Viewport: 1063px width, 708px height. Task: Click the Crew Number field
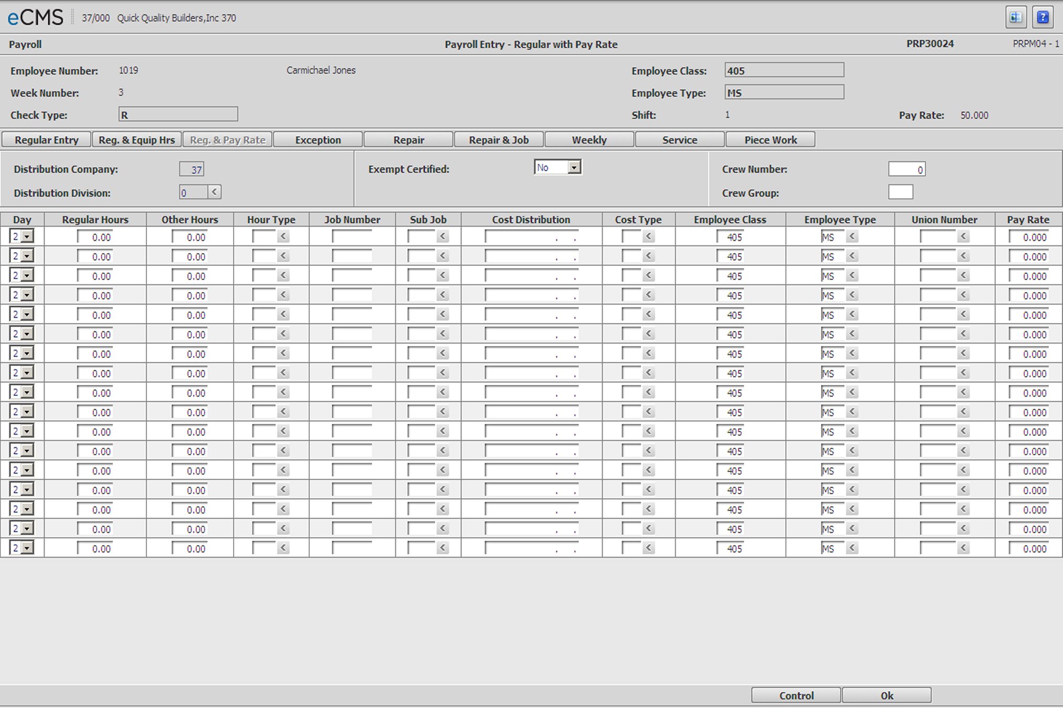(x=907, y=169)
